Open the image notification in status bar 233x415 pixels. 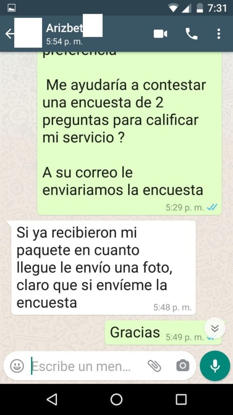click(11, 8)
